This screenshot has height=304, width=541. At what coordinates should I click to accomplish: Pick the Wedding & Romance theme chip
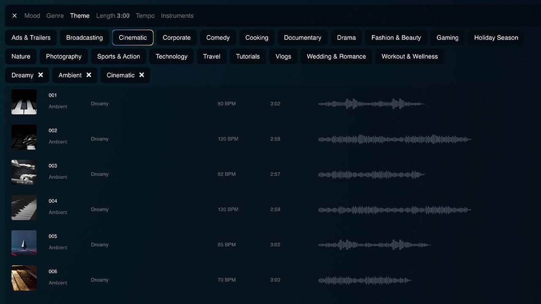pyautogui.click(x=336, y=56)
